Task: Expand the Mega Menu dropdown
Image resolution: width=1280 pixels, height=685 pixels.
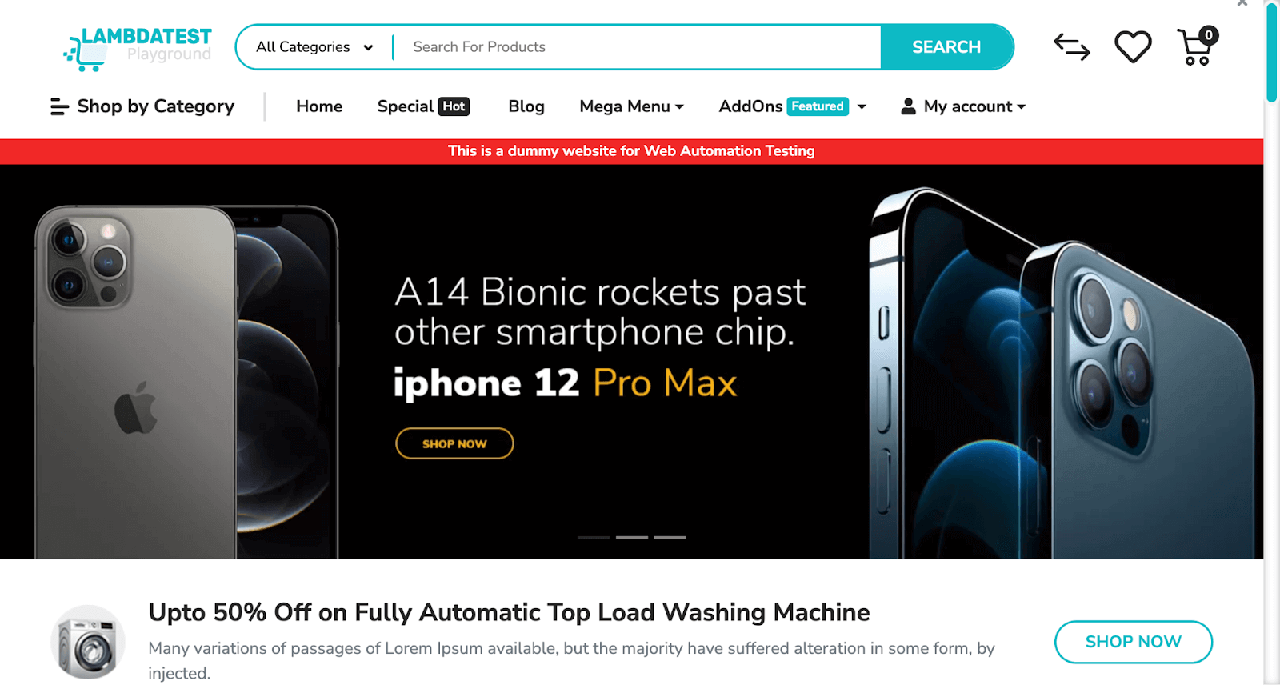Action: point(631,106)
